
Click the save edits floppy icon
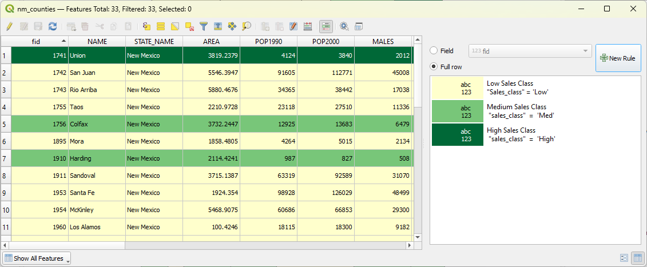[x=38, y=26]
